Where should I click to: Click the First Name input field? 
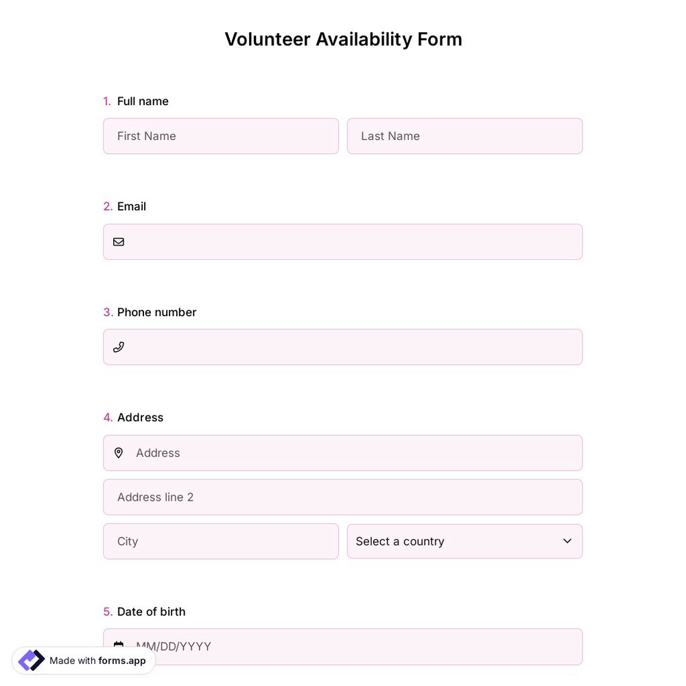(221, 136)
